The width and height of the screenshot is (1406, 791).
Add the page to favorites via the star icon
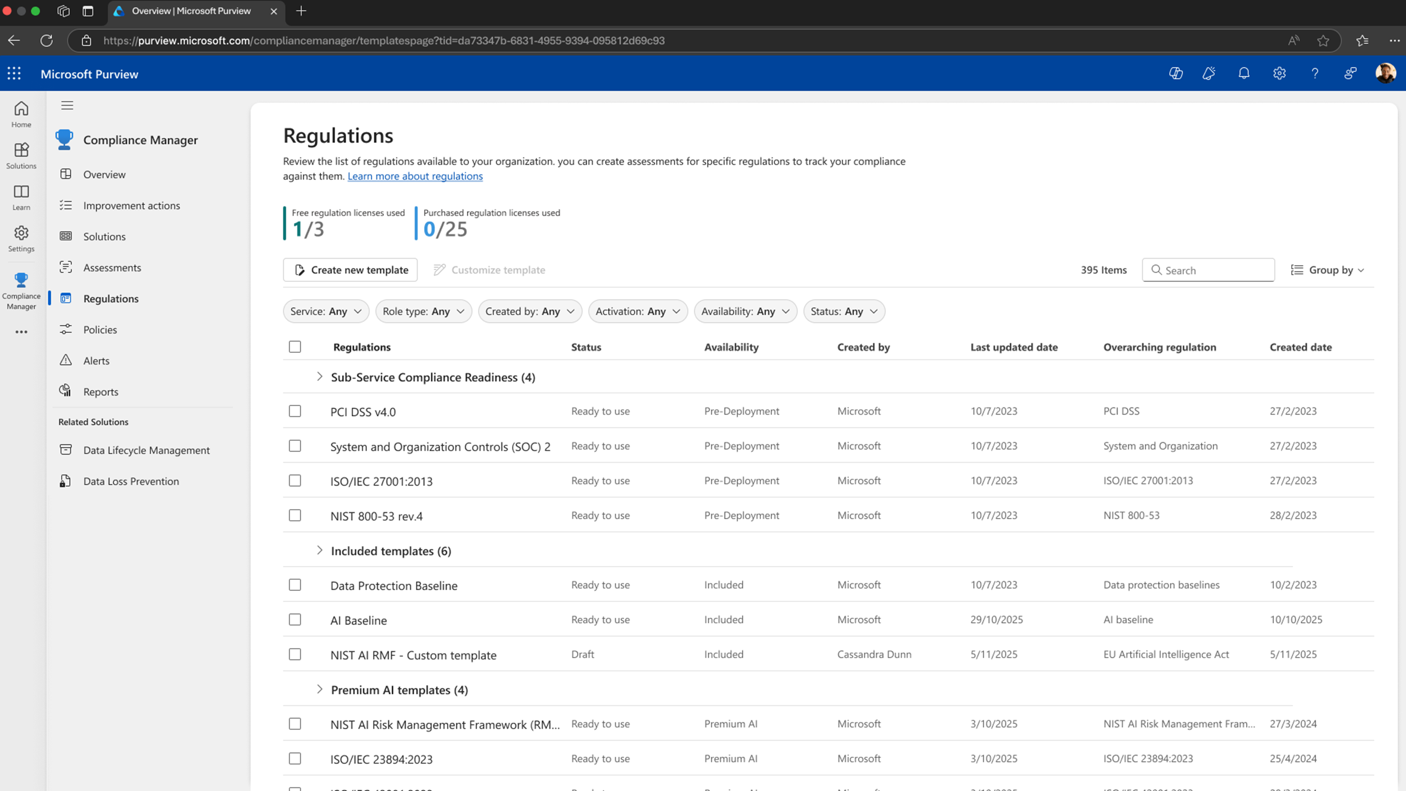coord(1323,40)
